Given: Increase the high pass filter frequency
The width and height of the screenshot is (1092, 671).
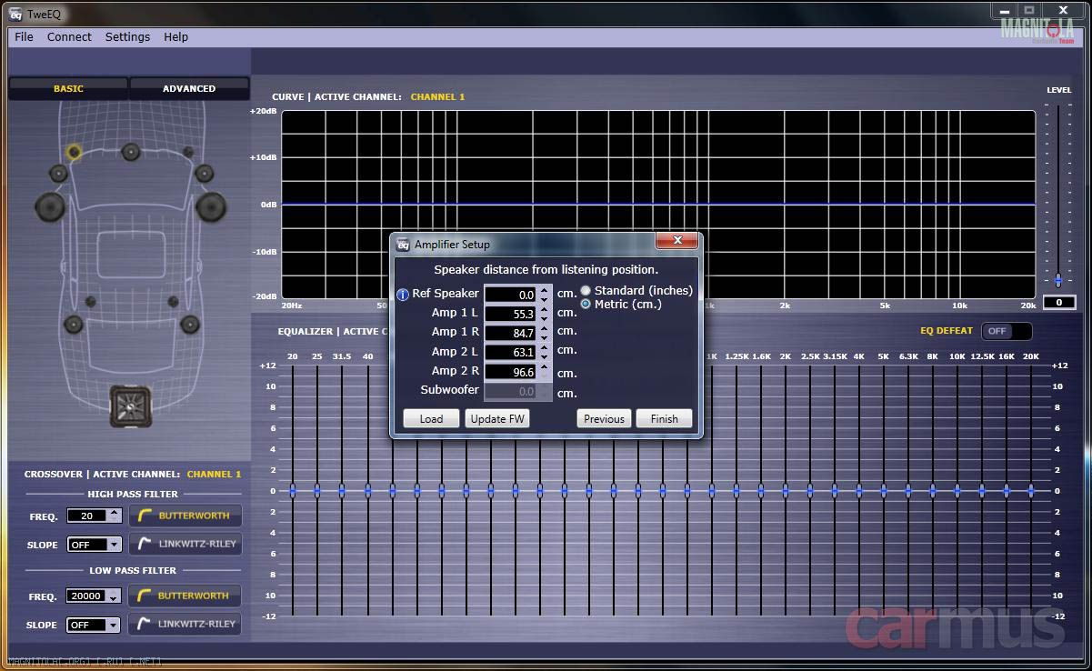Looking at the screenshot, I should click(x=114, y=512).
